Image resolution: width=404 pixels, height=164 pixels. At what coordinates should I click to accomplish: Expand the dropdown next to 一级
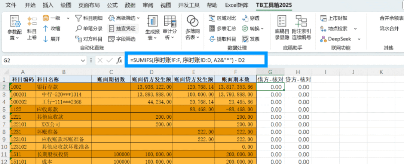click(68, 18)
